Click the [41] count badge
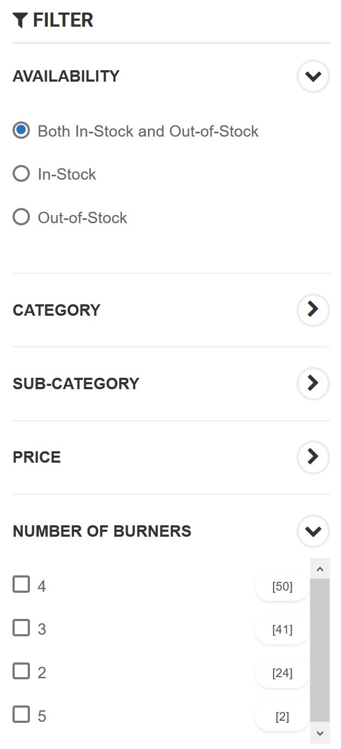The image size is (341, 749). pyautogui.click(x=282, y=630)
